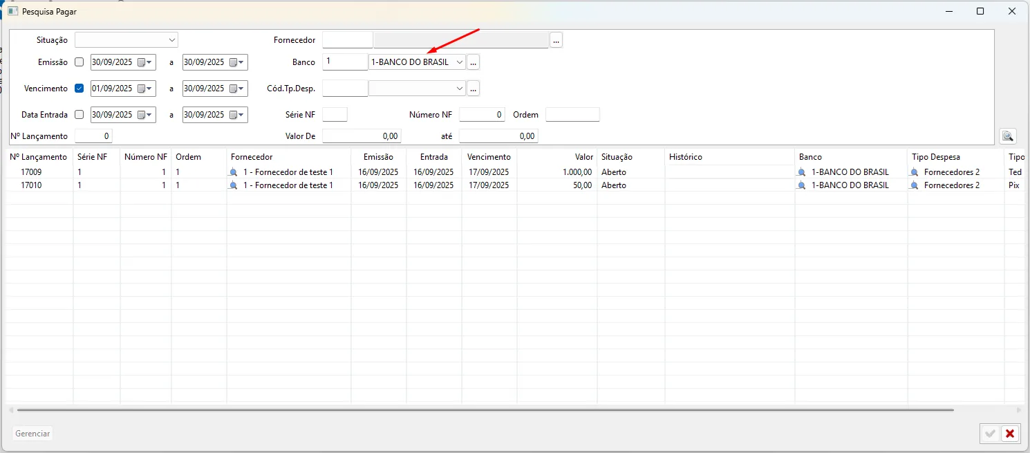Click Banco lookup icon in row 17010

coord(802,185)
